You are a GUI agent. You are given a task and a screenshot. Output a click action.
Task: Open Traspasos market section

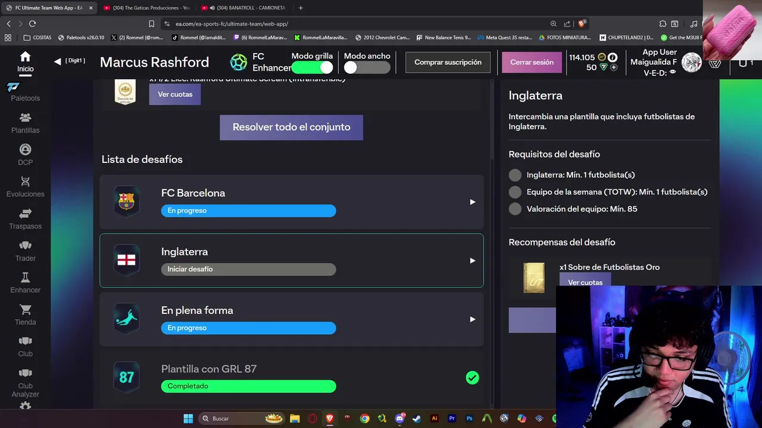click(25, 219)
